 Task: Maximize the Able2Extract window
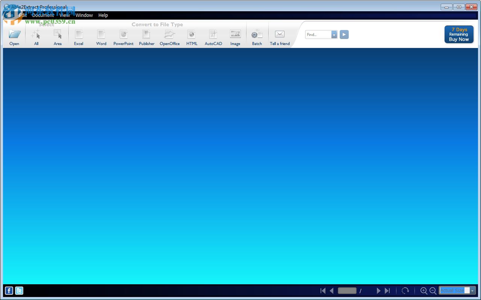pyautogui.click(x=459, y=7)
